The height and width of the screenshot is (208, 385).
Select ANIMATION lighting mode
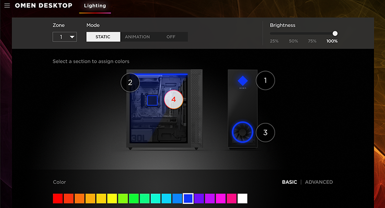pyautogui.click(x=137, y=37)
